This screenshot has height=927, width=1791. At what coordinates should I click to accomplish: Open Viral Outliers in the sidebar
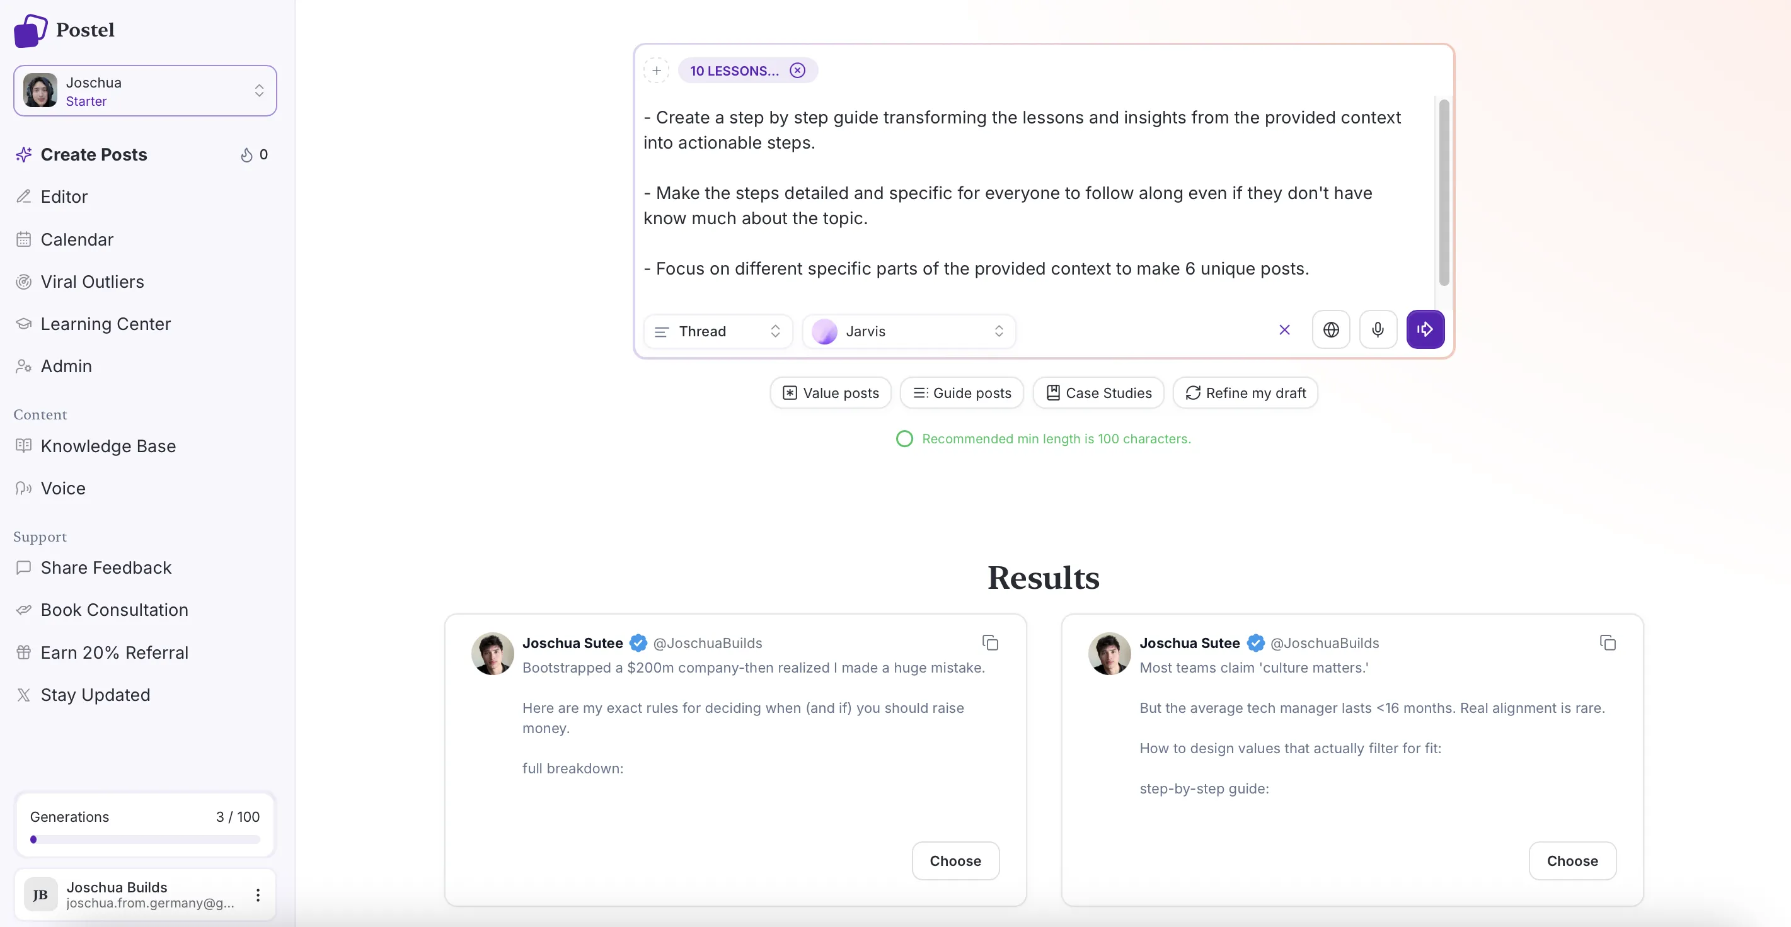[x=93, y=282]
